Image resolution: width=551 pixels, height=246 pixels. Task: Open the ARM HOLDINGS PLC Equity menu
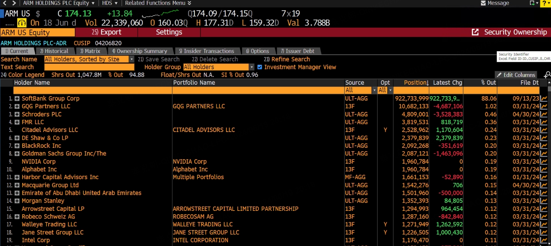coord(59,3)
